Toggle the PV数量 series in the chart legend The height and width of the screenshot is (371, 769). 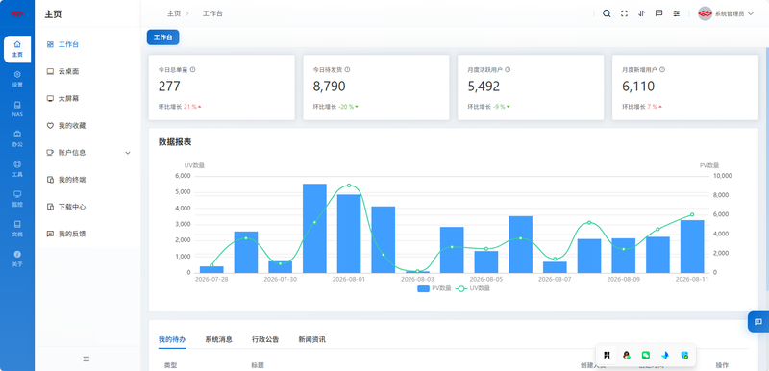(434, 288)
